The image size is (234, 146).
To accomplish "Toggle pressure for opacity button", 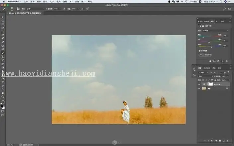I will pos(64,9).
